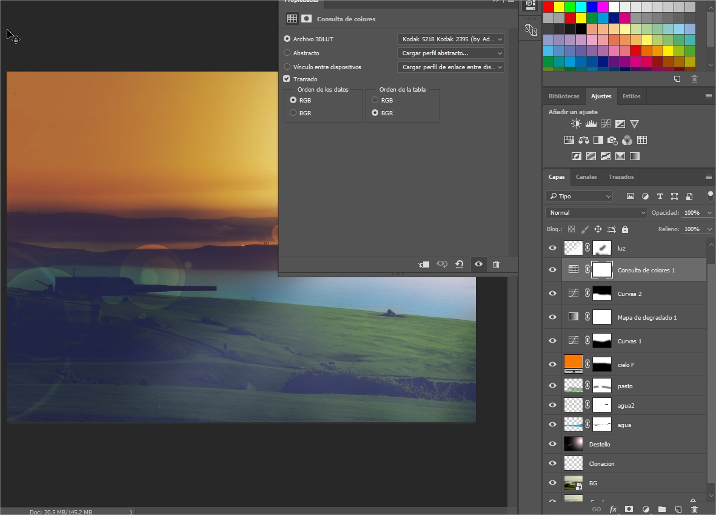Reset adjustment defaults in Properties panel
The height and width of the screenshot is (515, 716).
point(460,264)
